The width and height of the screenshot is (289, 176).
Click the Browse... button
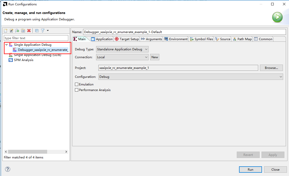point(271,68)
